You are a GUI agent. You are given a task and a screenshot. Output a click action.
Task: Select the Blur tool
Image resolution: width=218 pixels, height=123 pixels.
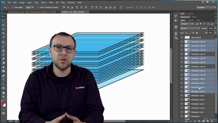3,67
